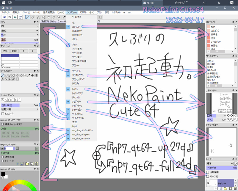Uncheck ナビゲーター in the window menu
The height and width of the screenshot is (191, 238).
tap(82, 101)
